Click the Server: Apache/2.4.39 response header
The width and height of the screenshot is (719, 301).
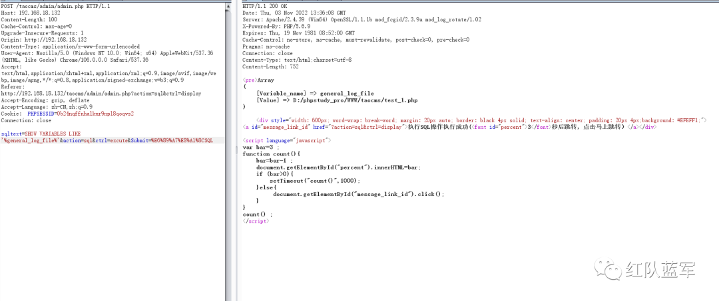(x=361, y=20)
